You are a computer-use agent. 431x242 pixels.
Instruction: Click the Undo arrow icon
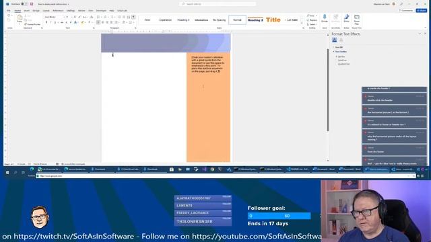click(9, 16)
